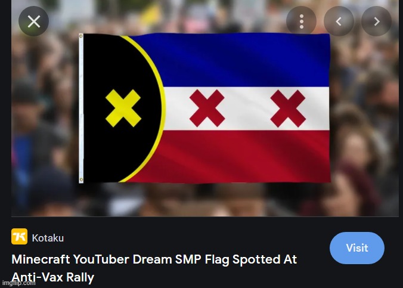Click the yellow X on the flag

click(x=123, y=108)
